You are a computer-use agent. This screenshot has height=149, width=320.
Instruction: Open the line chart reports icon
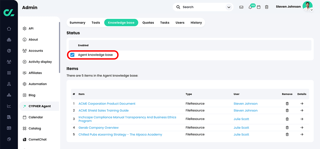[x=9, y=106]
